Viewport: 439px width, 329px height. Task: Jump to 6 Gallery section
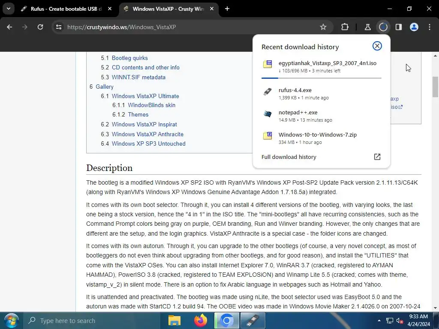[x=105, y=87]
